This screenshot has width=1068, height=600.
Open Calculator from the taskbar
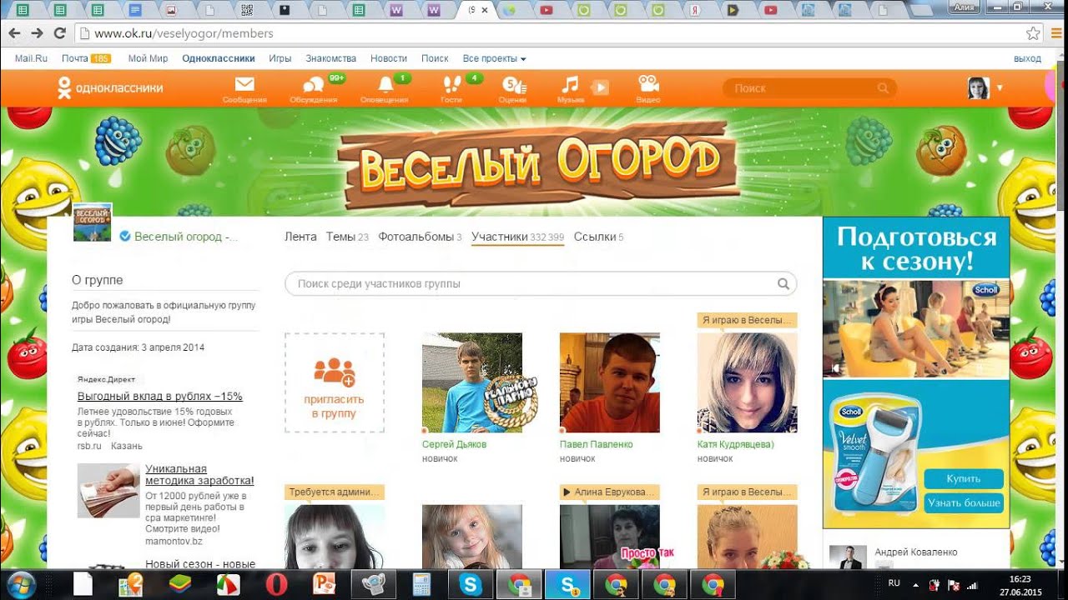coord(421,584)
